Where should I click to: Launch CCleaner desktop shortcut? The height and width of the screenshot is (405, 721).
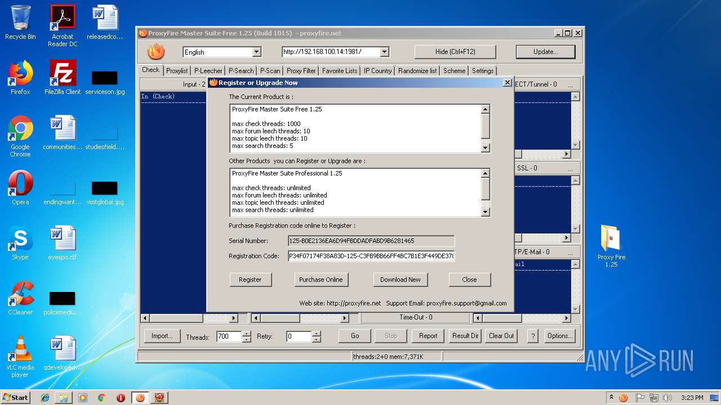tap(20, 298)
